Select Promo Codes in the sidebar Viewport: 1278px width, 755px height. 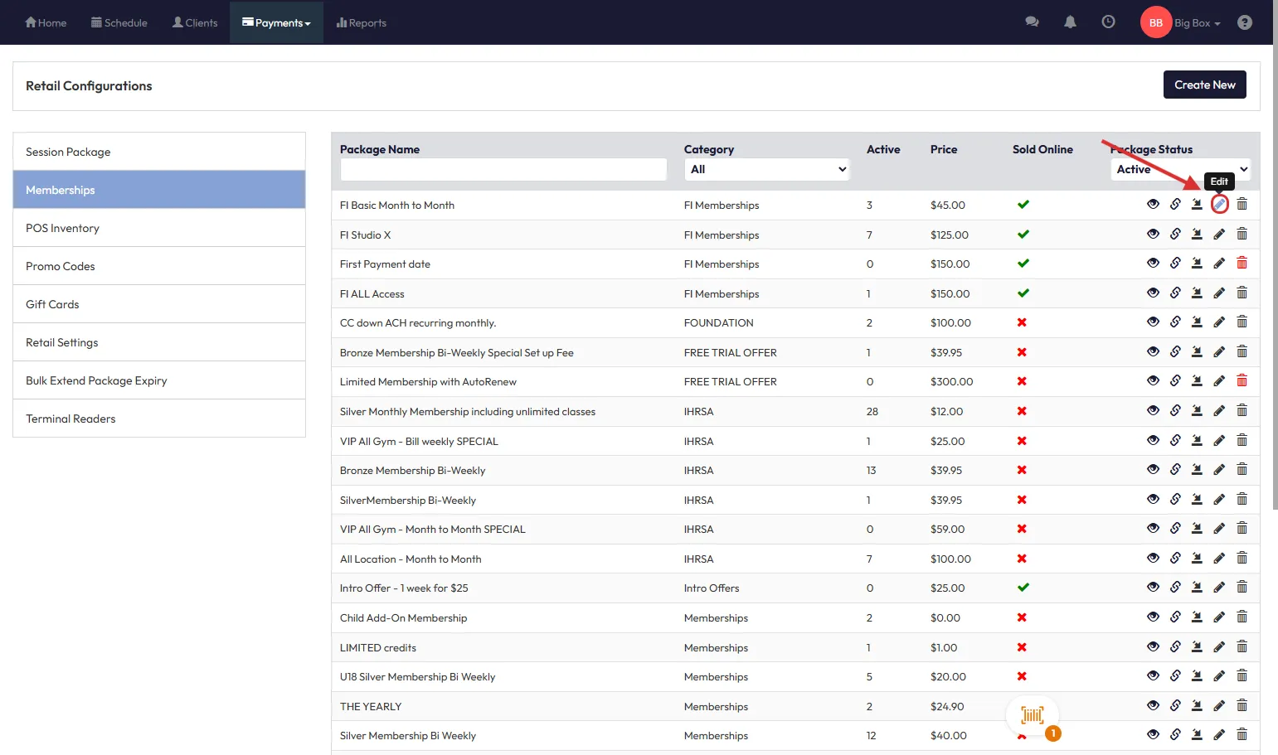(x=61, y=266)
